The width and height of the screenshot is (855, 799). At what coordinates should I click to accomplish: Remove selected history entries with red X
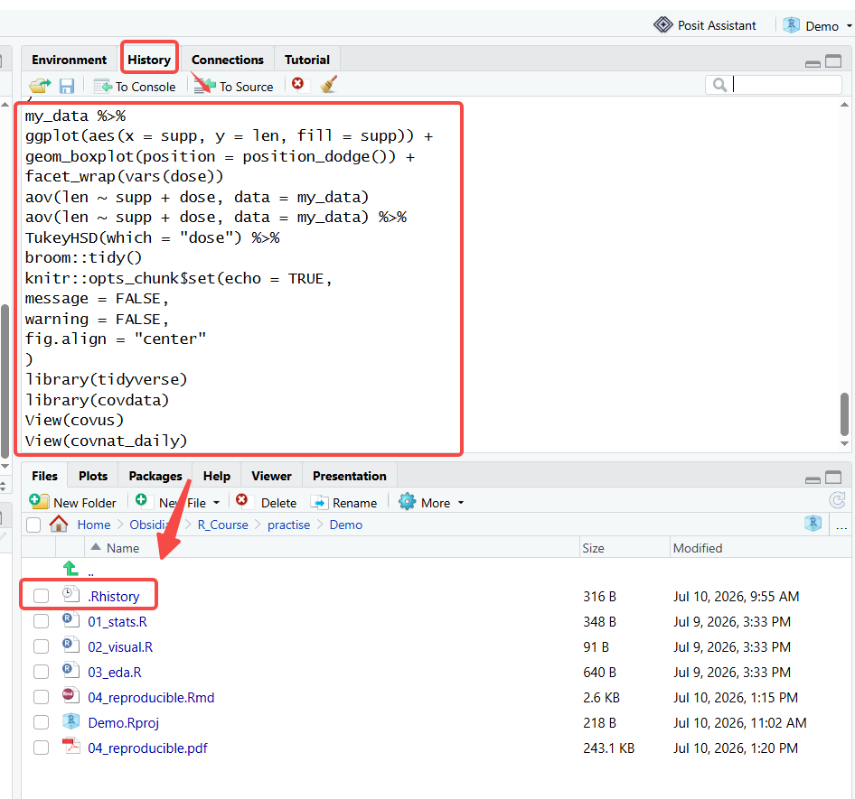297,84
